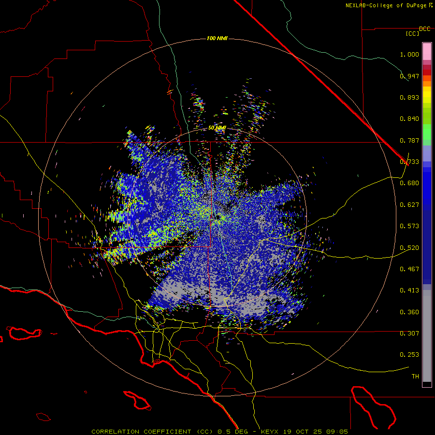The width and height of the screenshot is (435, 435).
Task: Select the 0.253 scale value
Action: [409, 355]
